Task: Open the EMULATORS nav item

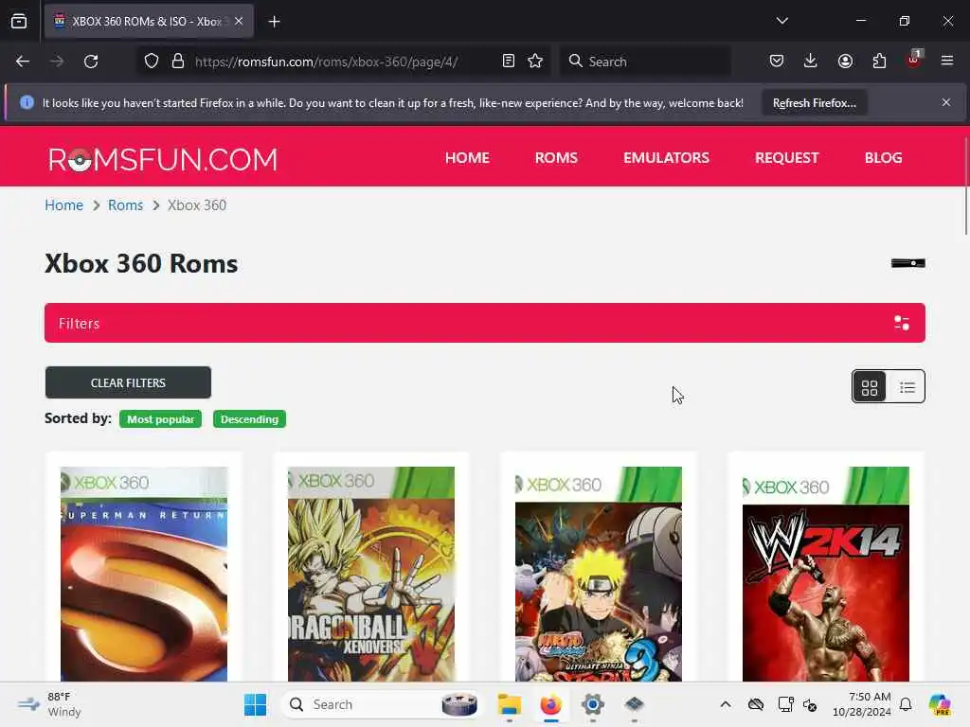Action: click(666, 158)
